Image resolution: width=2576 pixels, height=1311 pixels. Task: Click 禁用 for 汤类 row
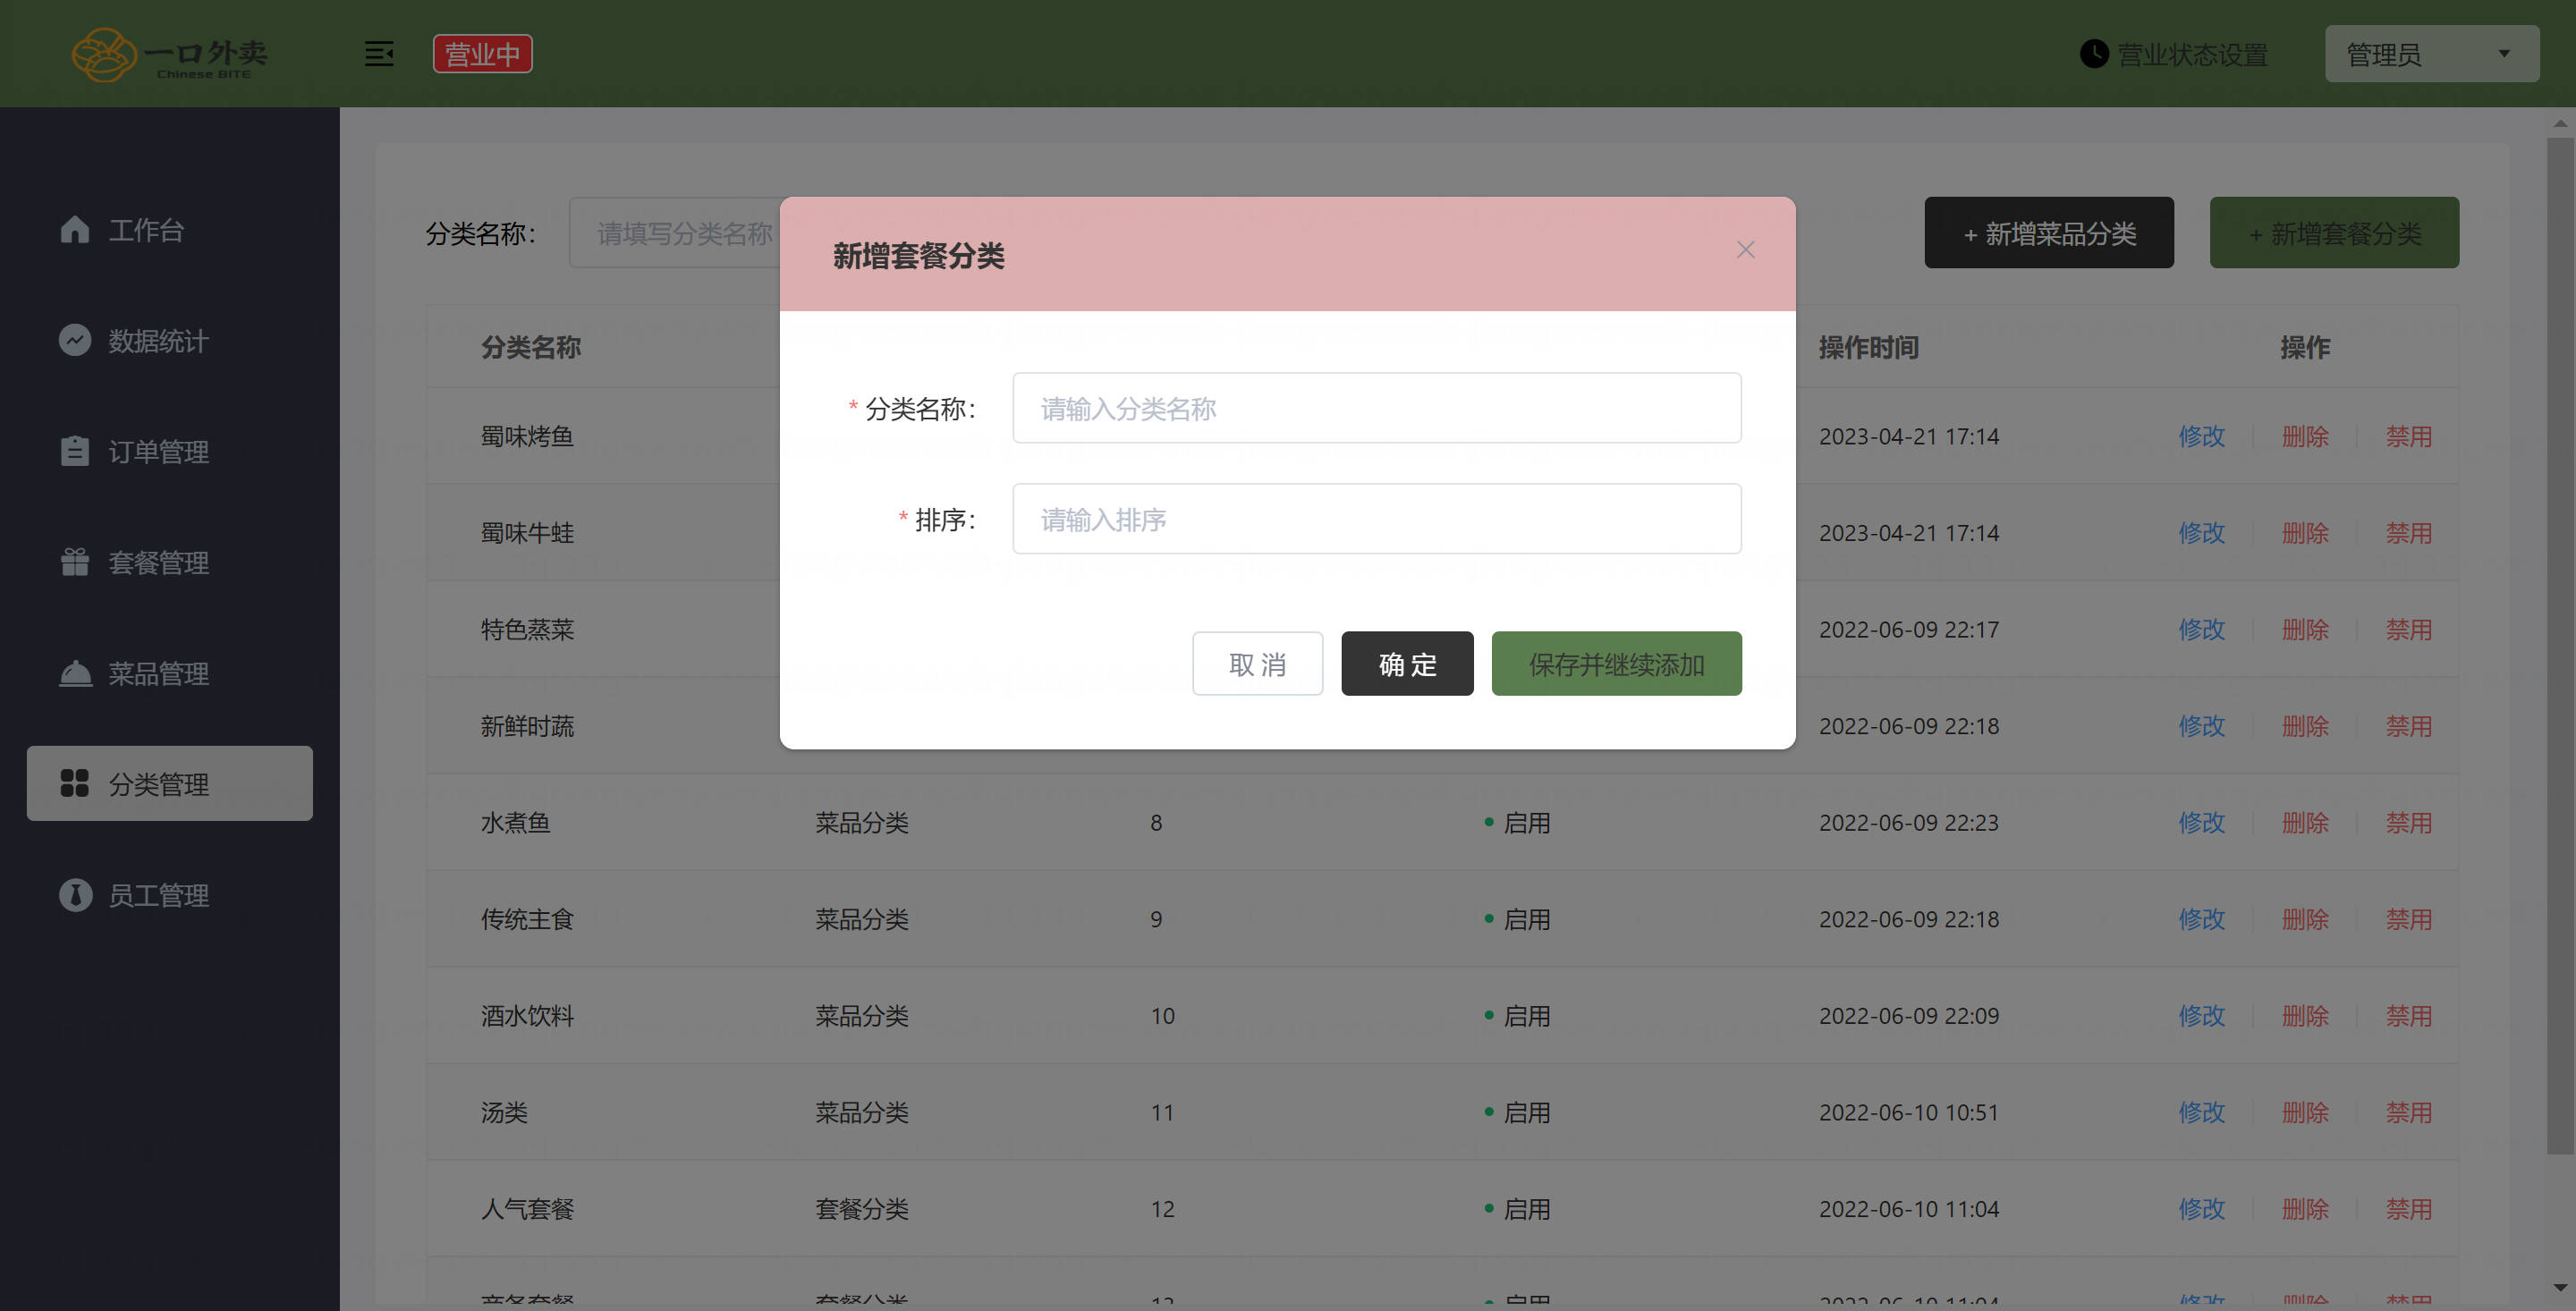click(x=2408, y=1112)
